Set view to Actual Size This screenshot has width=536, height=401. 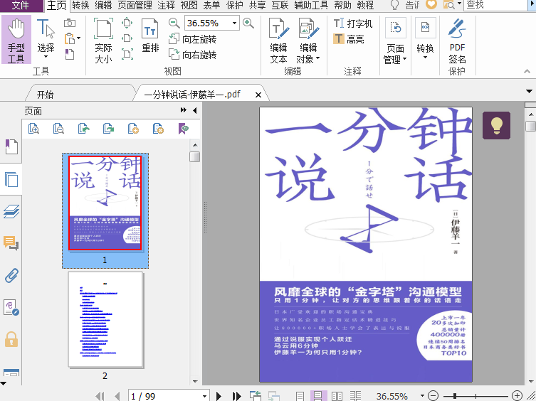[104, 41]
